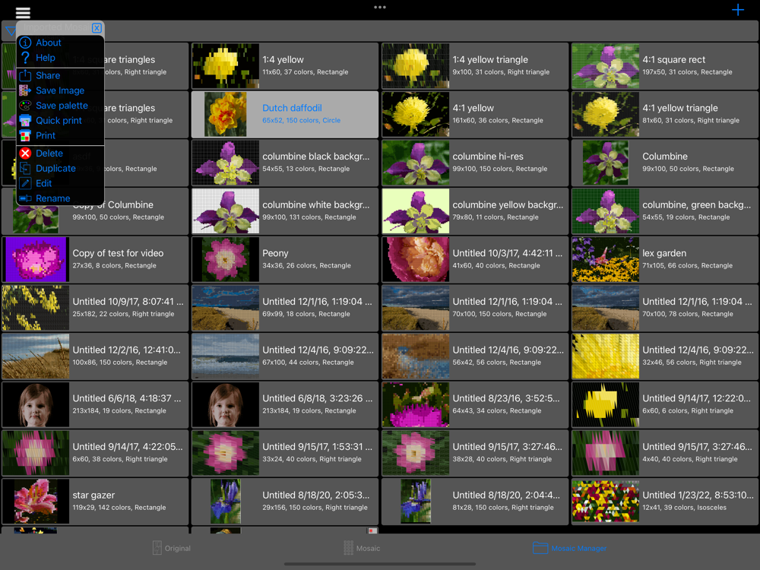760x570 pixels.
Task: Select "Untitled 9/14/17, 12:22:0..." title
Action: tap(698, 398)
